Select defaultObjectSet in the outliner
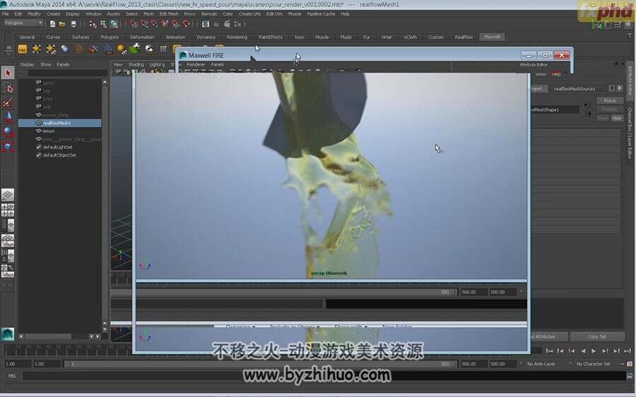Viewport: 636px width, 397px height. pyautogui.click(x=59, y=155)
